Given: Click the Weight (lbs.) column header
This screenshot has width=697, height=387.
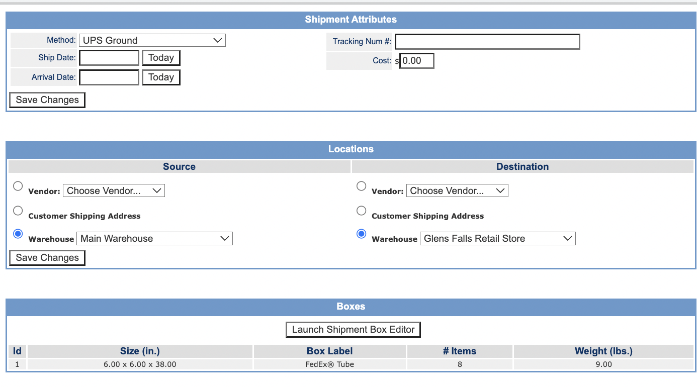Looking at the screenshot, I should point(603,351).
